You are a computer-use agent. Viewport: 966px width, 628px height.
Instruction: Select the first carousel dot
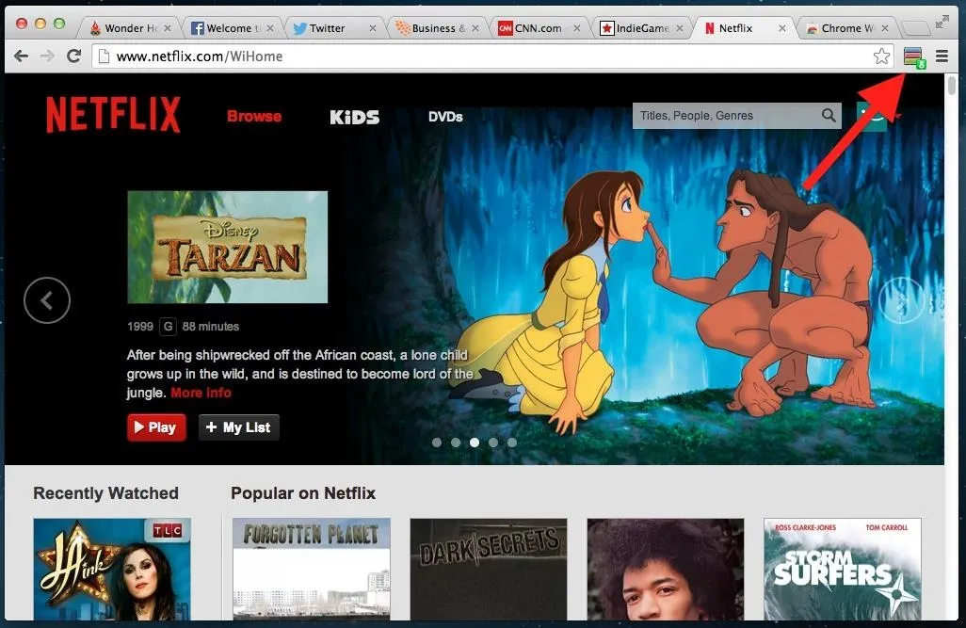pos(437,443)
